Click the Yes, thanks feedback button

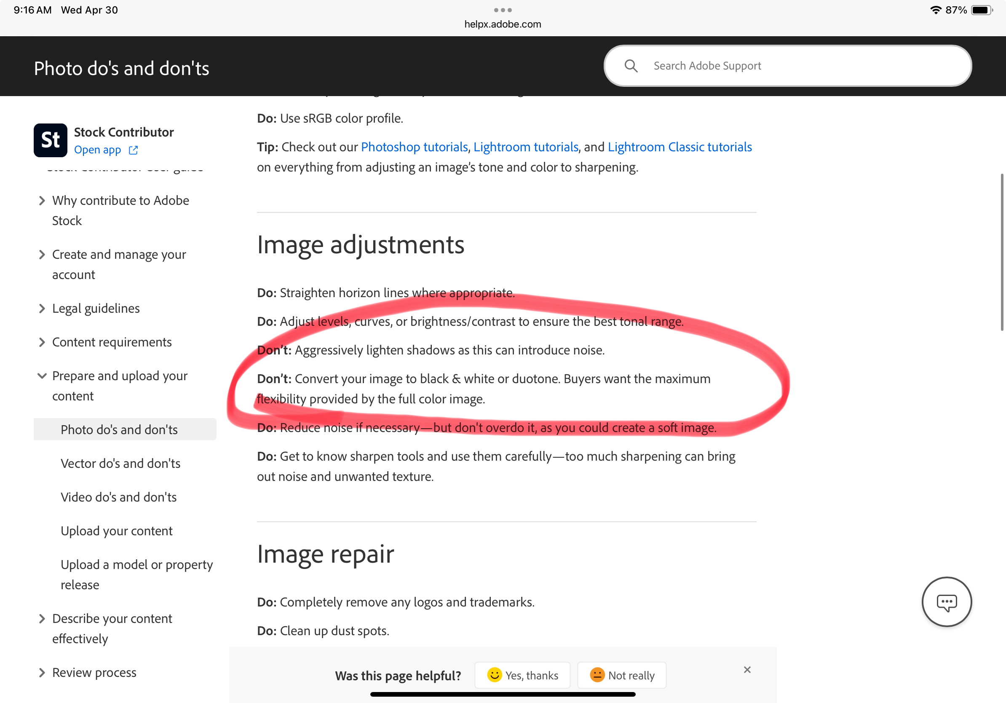coord(522,675)
